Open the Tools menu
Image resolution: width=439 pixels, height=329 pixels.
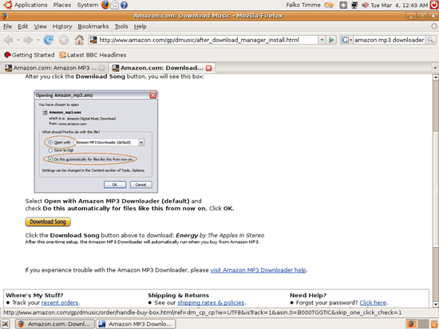point(121,26)
